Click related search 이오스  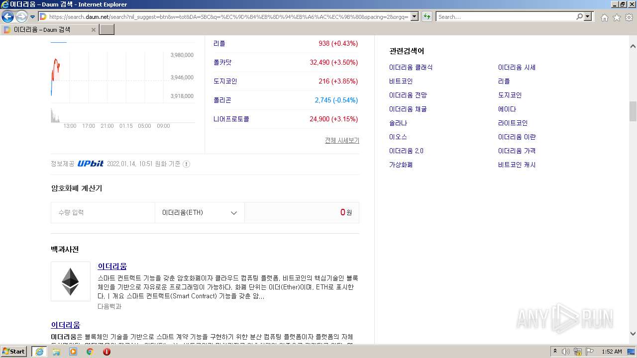398,137
